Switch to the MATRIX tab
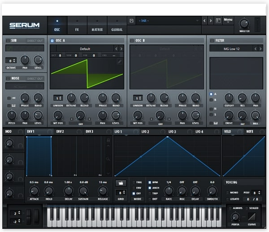The height and width of the screenshot is (232, 269). point(97,25)
